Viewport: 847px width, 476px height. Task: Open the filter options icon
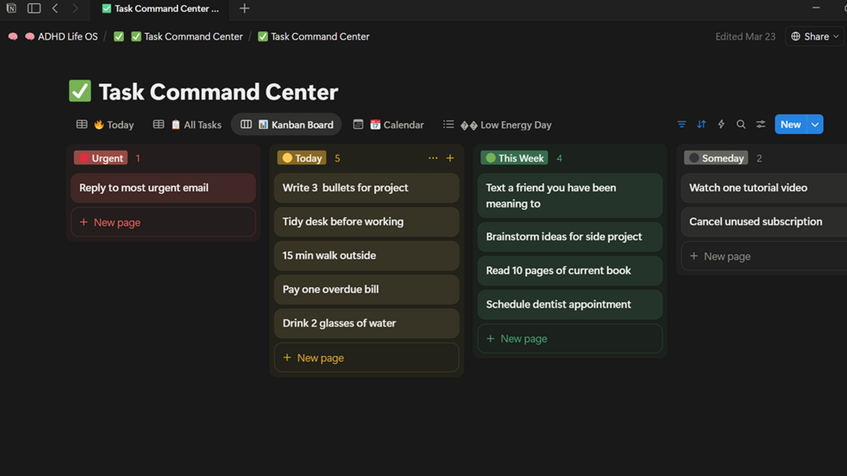pyautogui.click(x=681, y=125)
